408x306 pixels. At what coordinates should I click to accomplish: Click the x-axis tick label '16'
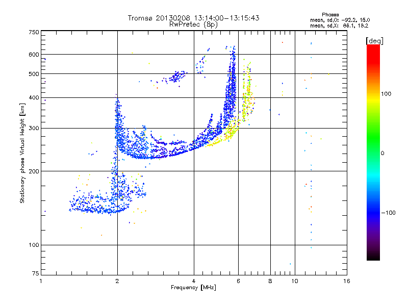[347, 281]
